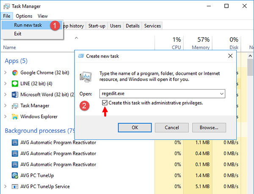Expand the Windows Explorer row
Screen dimensions: 254x194
pos(6,116)
